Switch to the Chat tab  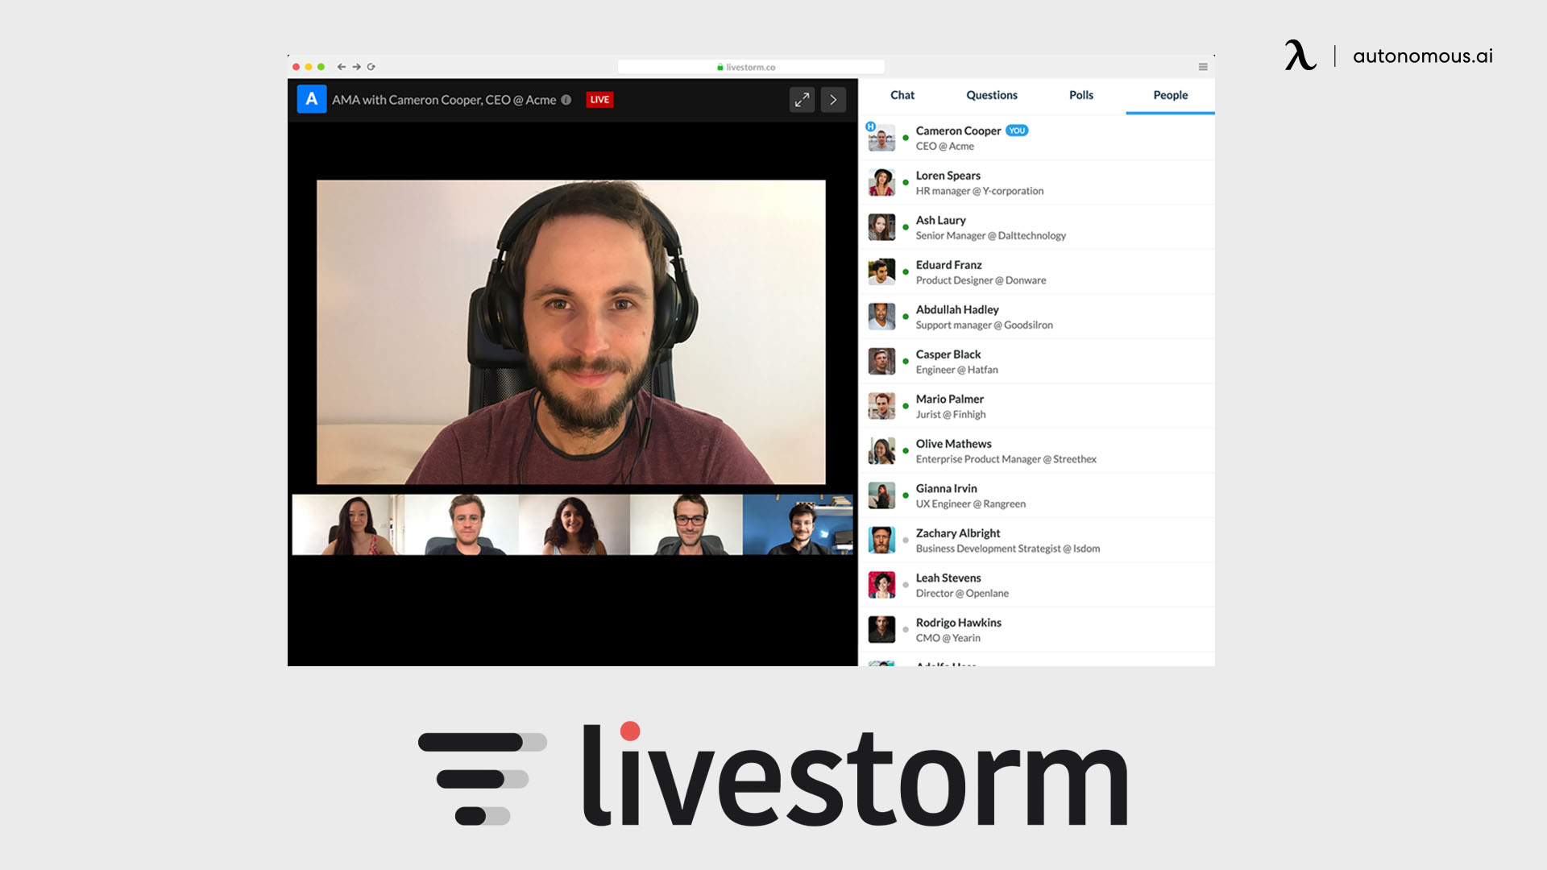pos(902,95)
